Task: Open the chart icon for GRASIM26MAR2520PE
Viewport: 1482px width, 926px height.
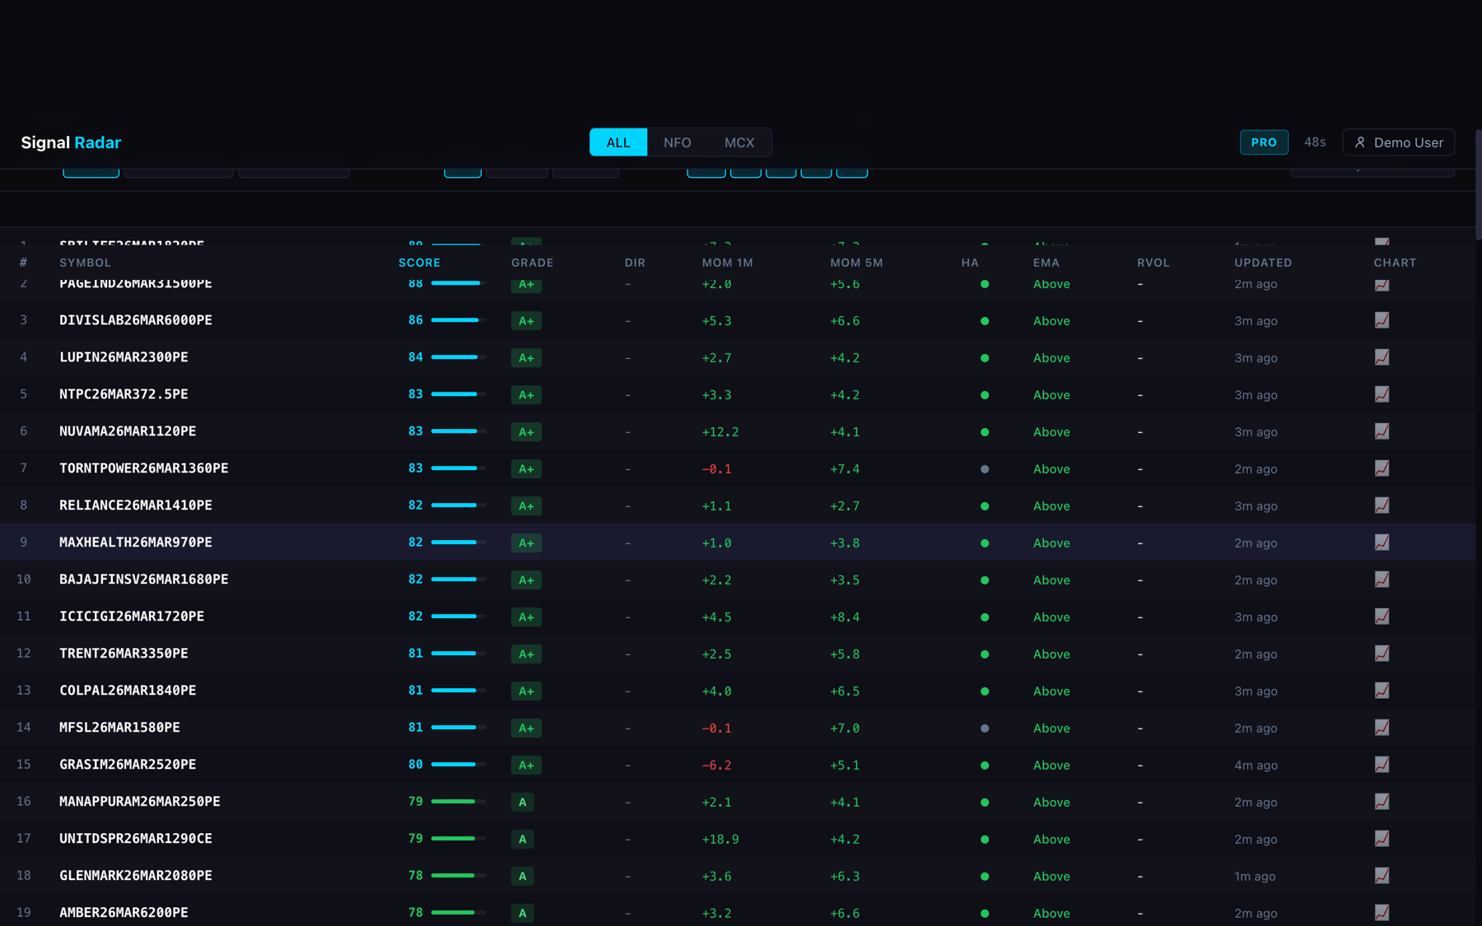Action: (1382, 765)
